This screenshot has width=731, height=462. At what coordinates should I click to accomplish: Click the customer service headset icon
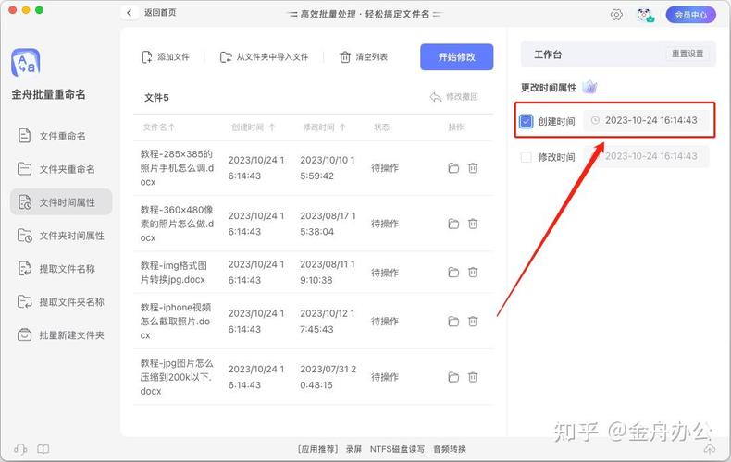click(x=20, y=449)
